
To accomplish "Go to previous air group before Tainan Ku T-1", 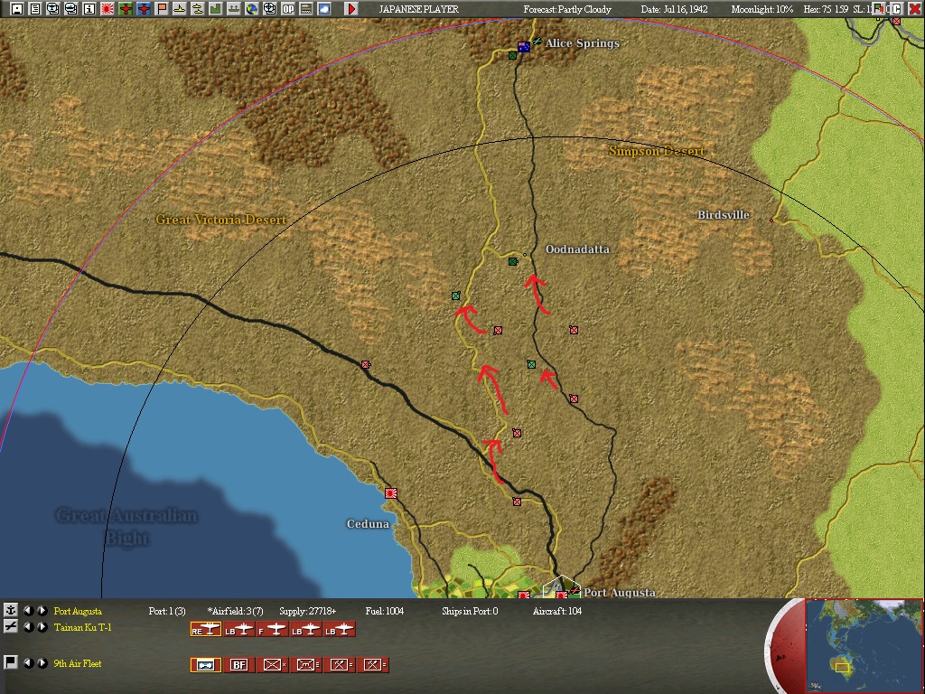I will [x=28, y=627].
